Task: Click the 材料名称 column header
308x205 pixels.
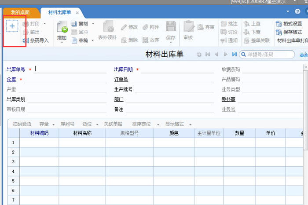Action: tap(82, 133)
